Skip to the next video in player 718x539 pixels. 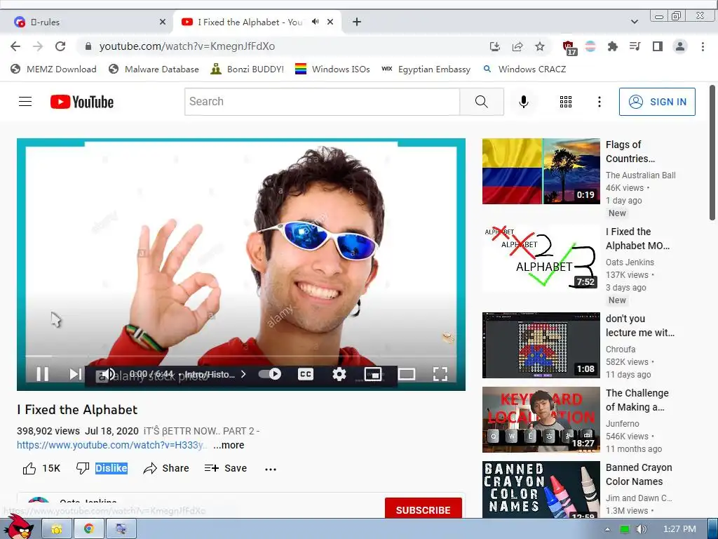click(76, 374)
